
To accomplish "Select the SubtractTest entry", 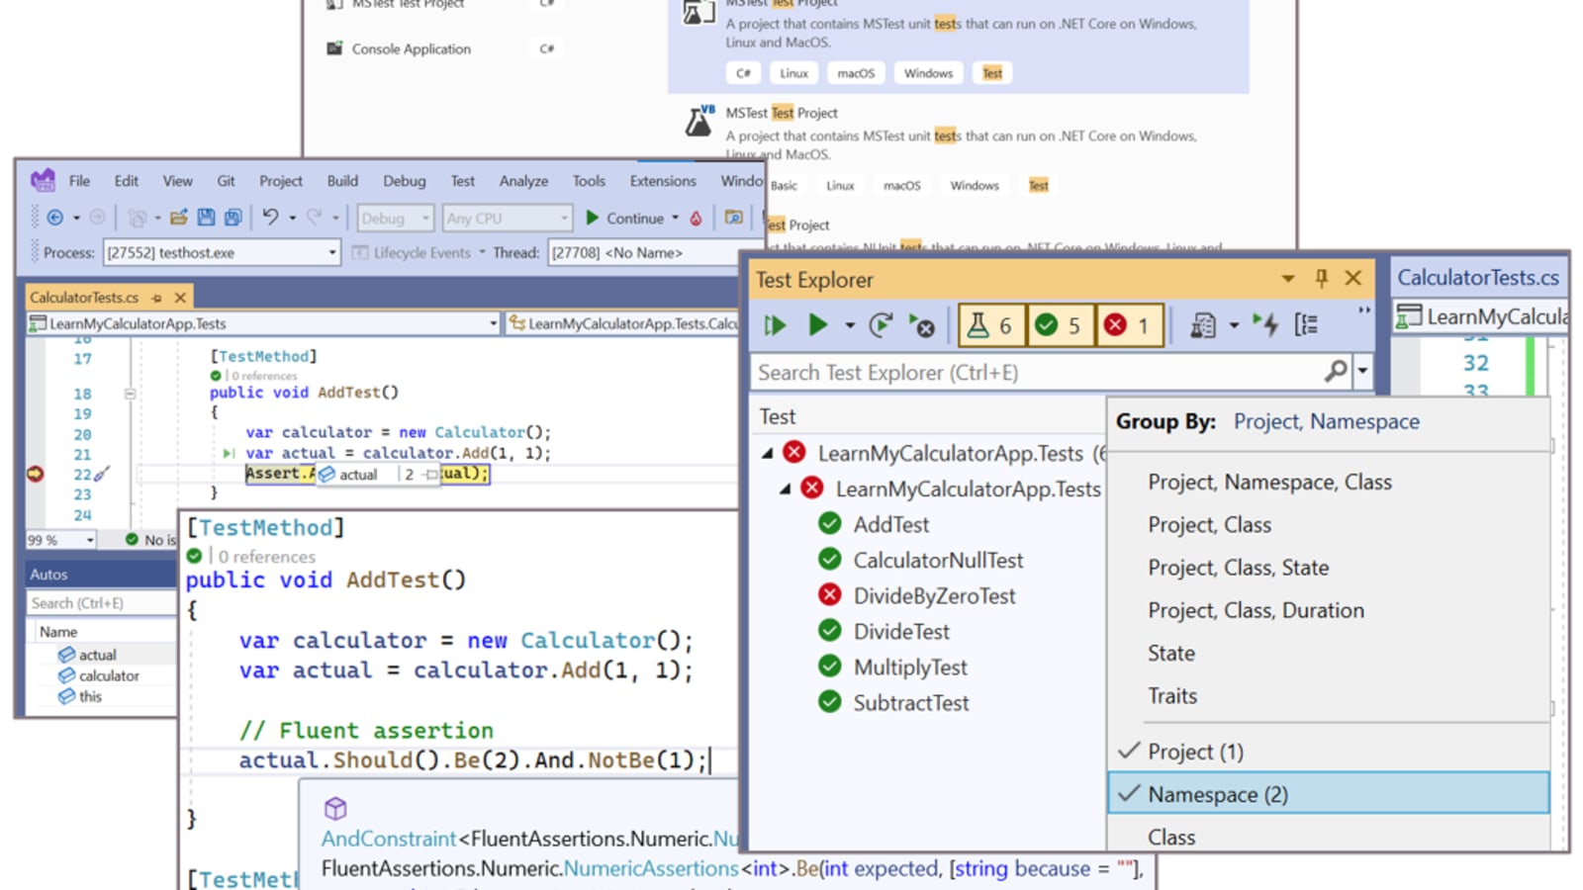I will (911, 702).
